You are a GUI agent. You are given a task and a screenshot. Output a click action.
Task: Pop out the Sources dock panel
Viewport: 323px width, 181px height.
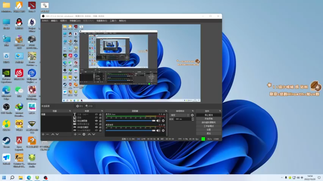click(102, 111)
